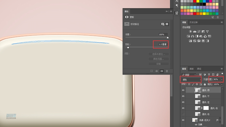This screenshot has height=127, width=226.
Task: Toggle mask visibility eye in Properties panel
Action: click(162, 71)
